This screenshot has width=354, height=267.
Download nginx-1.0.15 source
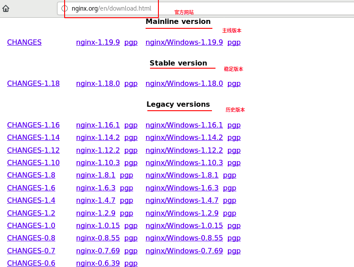98,225
